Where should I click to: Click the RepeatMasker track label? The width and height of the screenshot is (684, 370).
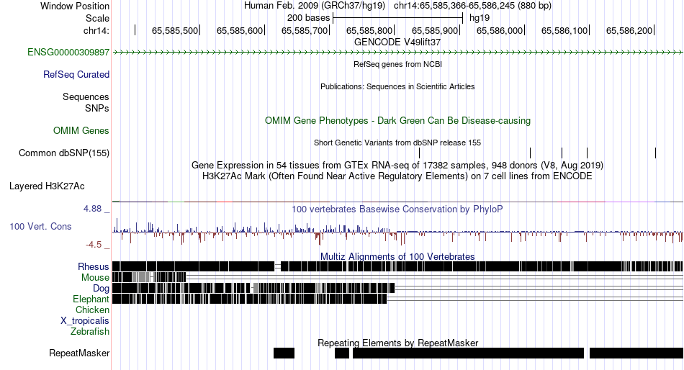pos(79,353)
